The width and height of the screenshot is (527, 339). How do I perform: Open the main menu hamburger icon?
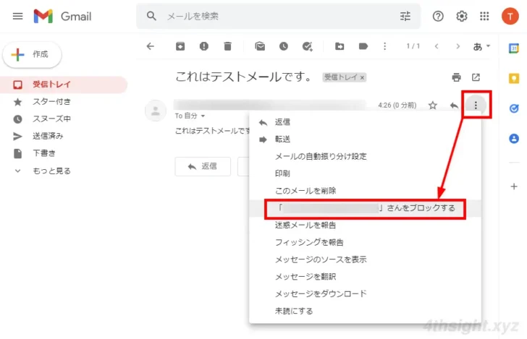coord(17,16)
